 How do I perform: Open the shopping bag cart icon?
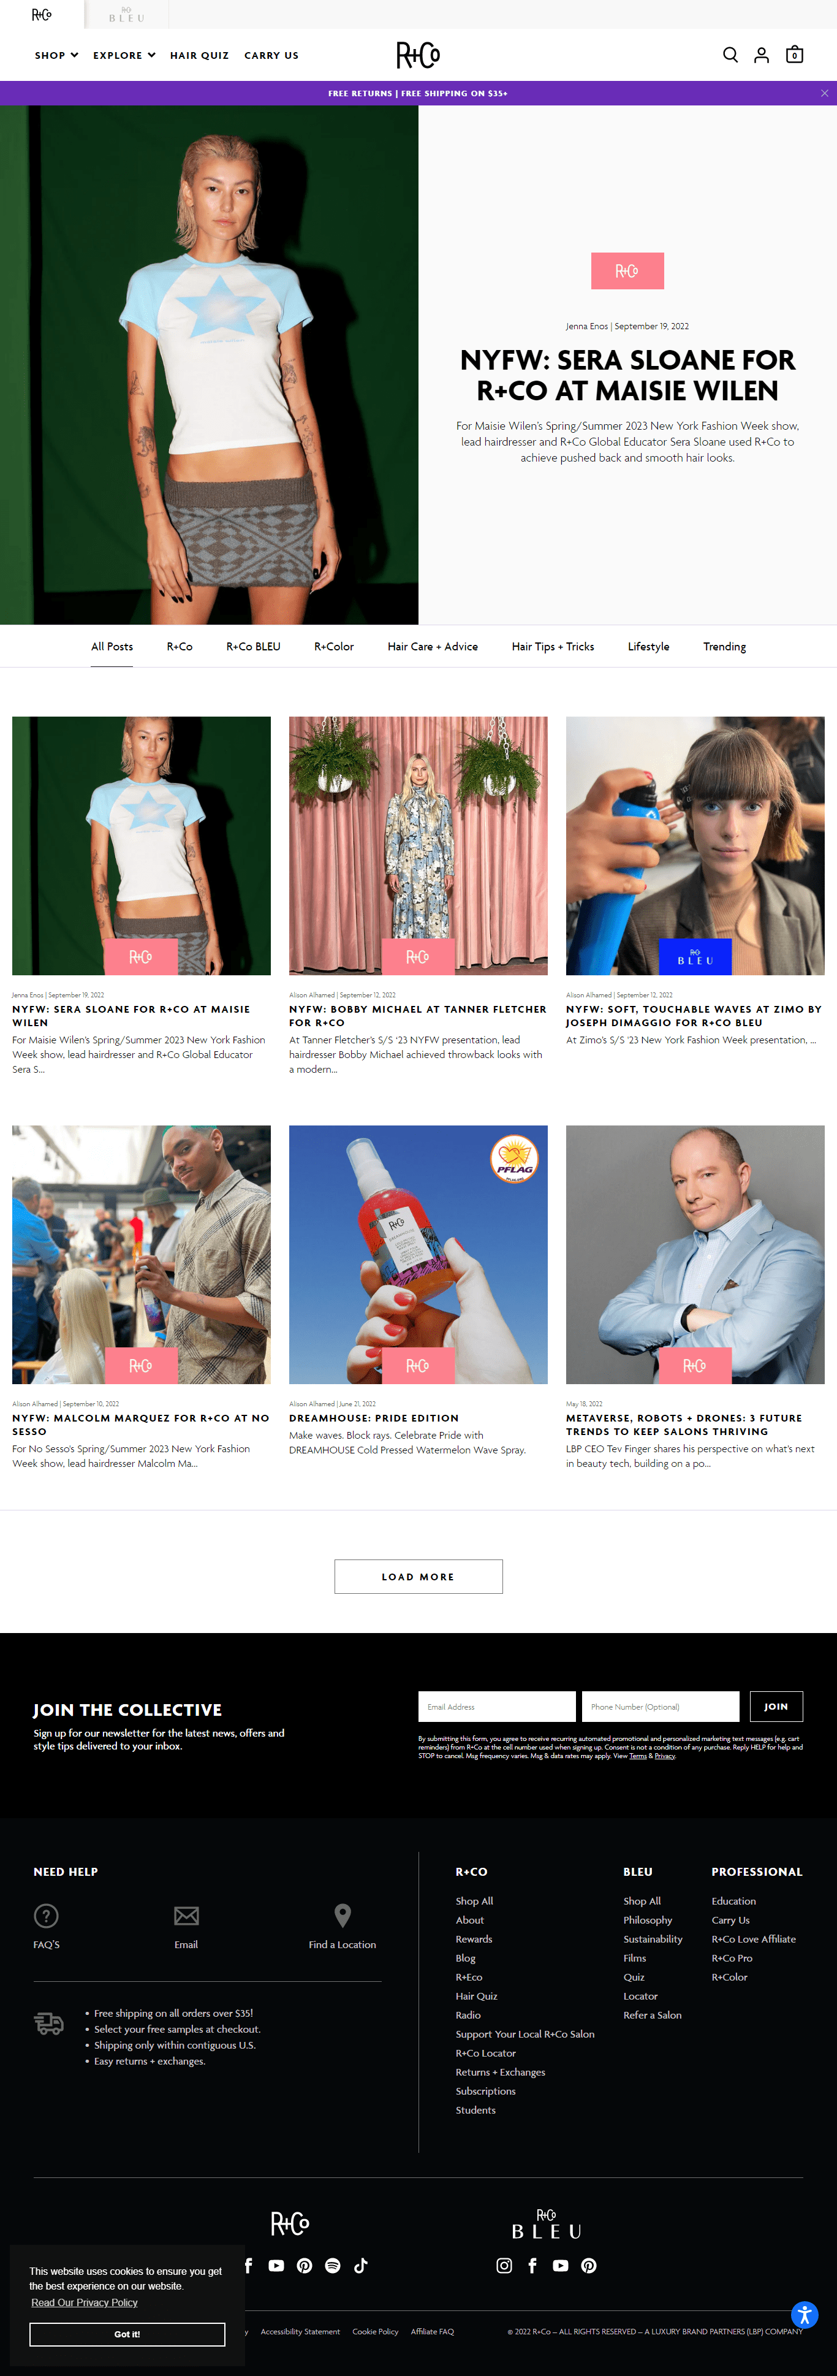(793, 55)
